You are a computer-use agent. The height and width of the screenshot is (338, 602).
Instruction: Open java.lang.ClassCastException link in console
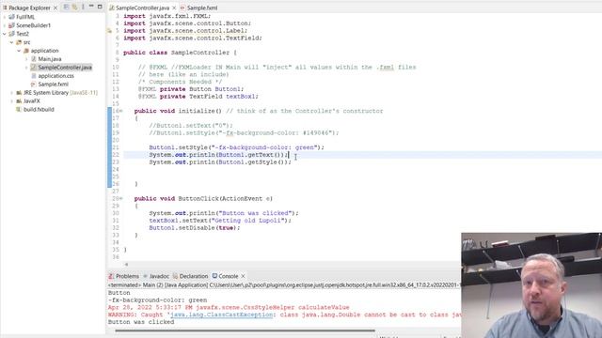(222, 315)
